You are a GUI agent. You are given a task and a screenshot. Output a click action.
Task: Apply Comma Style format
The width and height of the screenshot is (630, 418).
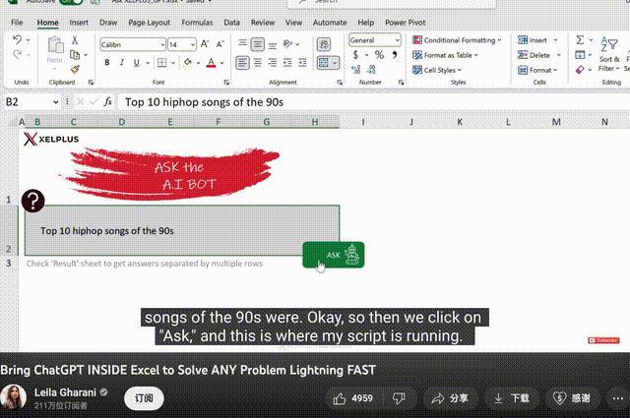395,55
